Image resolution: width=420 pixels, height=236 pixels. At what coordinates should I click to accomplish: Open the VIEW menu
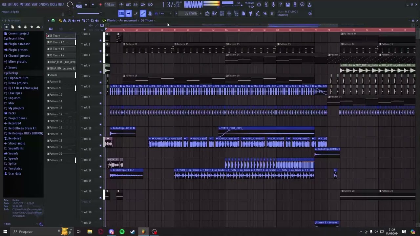(x=34, y=5)
